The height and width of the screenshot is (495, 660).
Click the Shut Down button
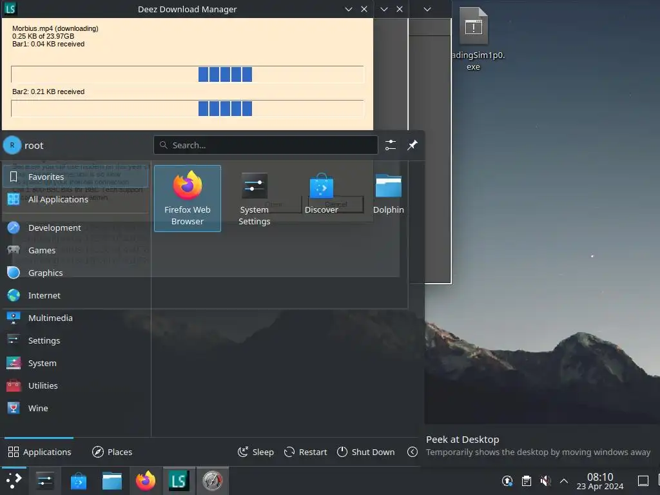366,452
